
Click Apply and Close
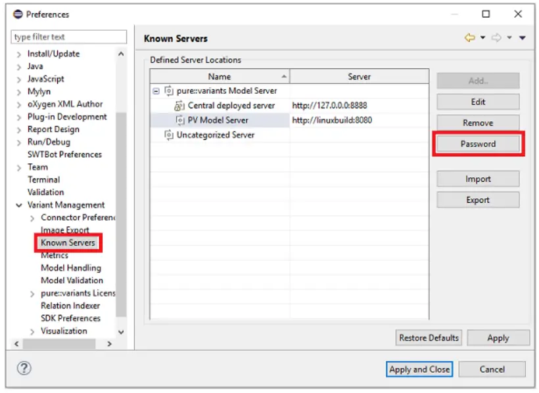[419, 369]
